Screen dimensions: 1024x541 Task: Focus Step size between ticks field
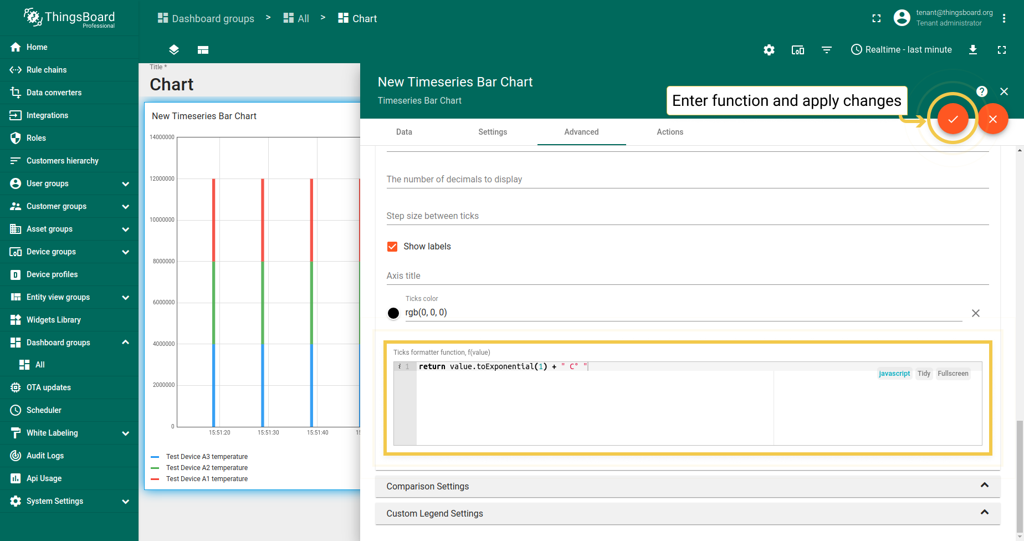point(688,216)
